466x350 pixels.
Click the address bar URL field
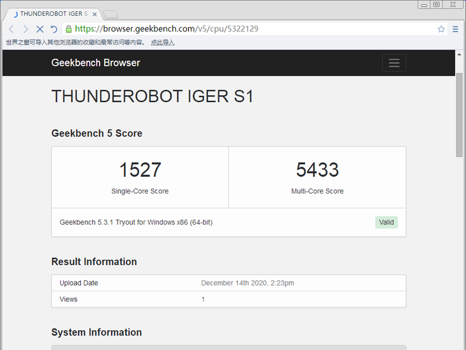coord(255,29)
